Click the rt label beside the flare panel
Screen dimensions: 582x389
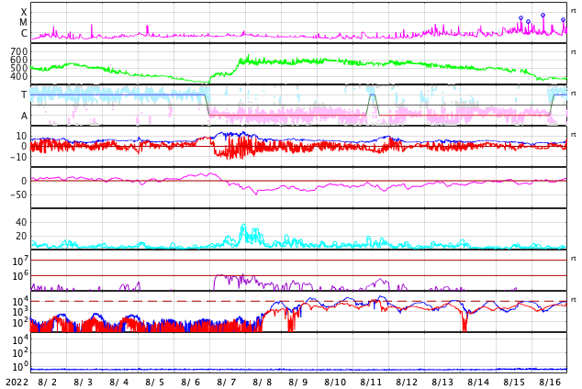click(574, 11)
